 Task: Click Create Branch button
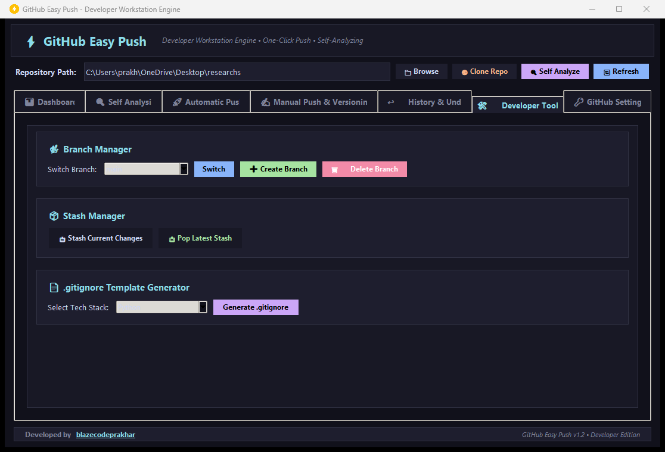[x=278, y=169]
